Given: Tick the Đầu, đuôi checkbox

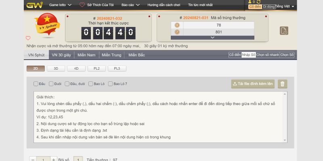Looking at the screenshot, I should click(x=67, y=84).
